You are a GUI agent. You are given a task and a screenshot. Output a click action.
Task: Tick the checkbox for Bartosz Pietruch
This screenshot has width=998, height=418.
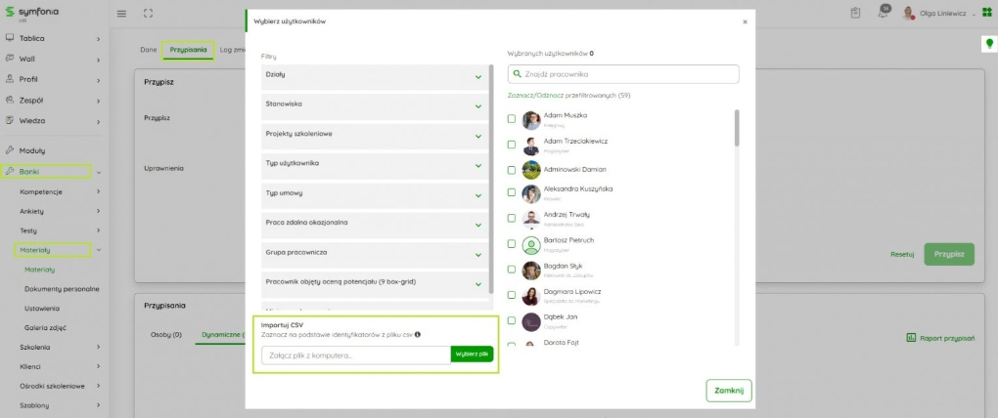click(x=512, y=244)
